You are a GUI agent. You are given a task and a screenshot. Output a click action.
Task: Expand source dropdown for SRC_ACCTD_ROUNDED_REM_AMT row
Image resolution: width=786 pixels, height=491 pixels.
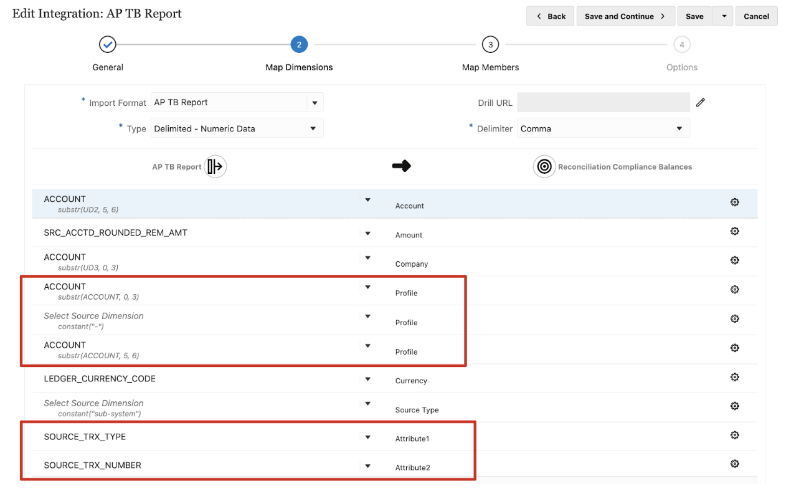367,233
